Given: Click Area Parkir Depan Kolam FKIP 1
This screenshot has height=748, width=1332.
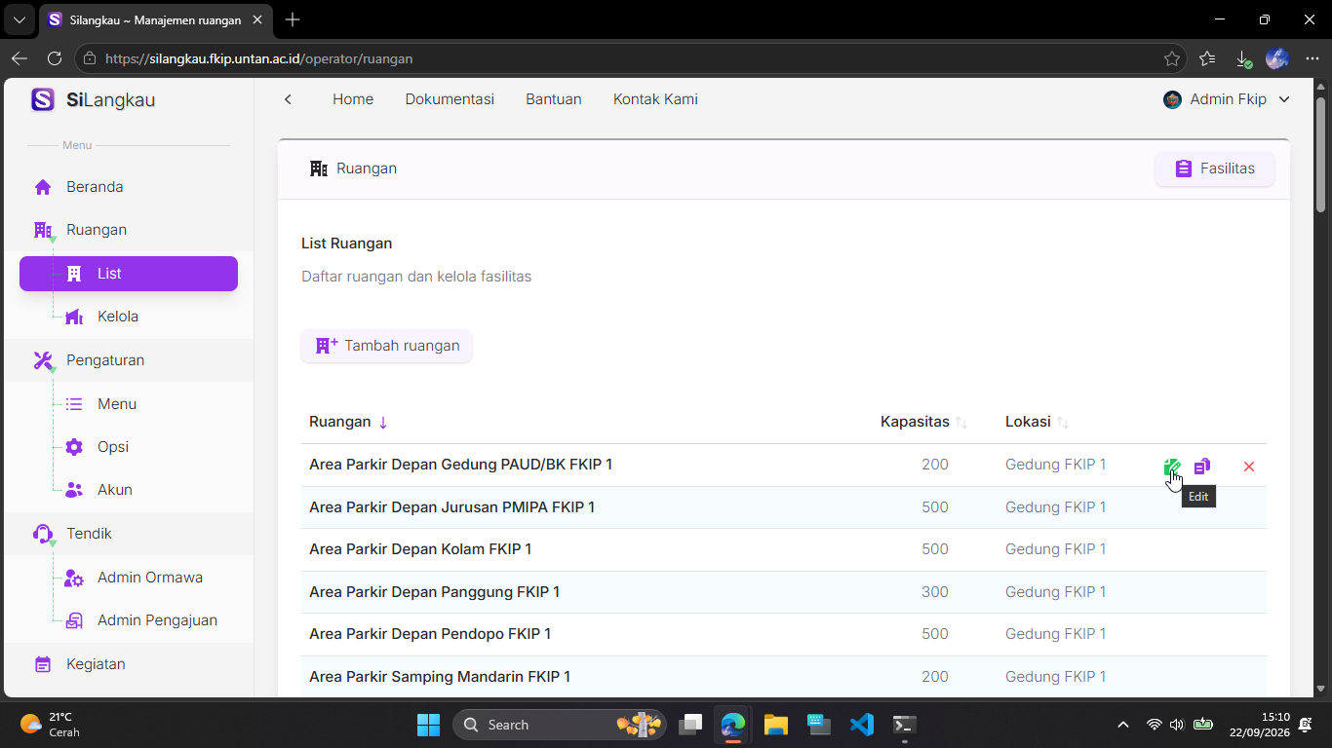Looking at the screenshot, I should tap(420, 549).
